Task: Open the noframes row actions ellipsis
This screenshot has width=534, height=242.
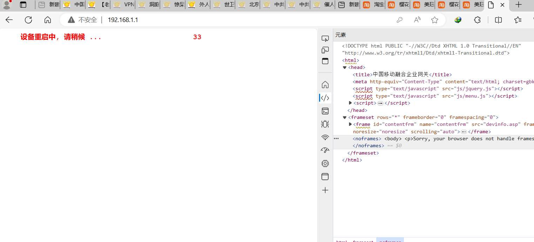Action: 336,138
